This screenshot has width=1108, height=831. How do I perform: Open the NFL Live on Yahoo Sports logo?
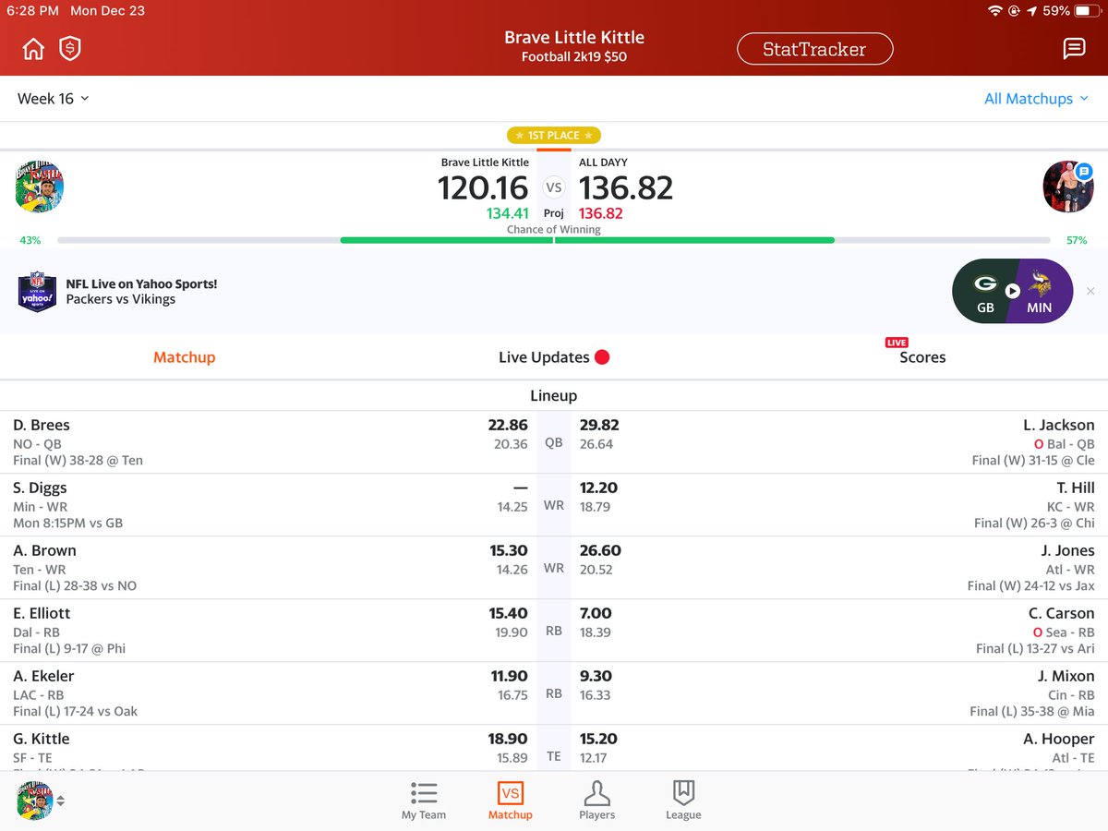tap(37, 291)
